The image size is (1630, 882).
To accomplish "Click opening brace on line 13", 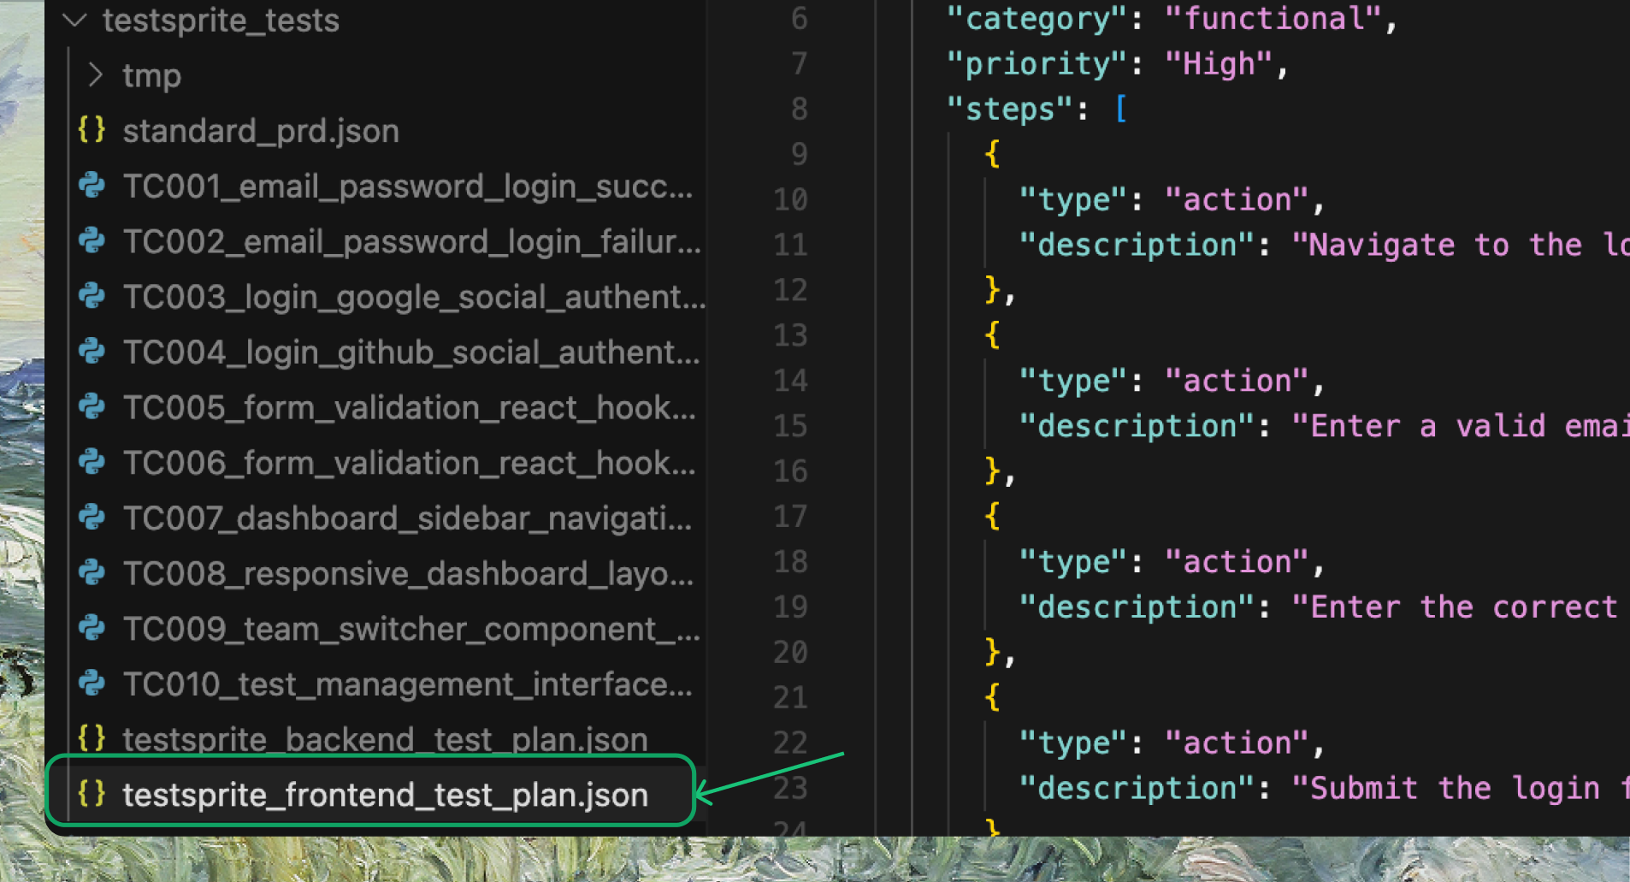I will tap(992, 335).
